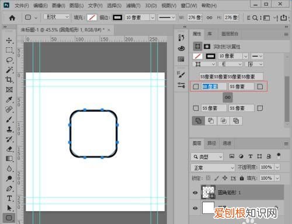Viewport: 292px width, 224px height.
Task: Click the stroke color swatch in options bar
Action: point(117,17)
